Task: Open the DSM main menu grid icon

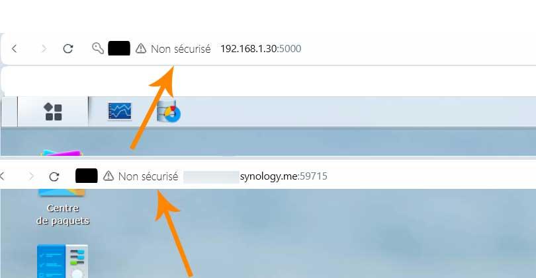Action: [x=54, y=112]
